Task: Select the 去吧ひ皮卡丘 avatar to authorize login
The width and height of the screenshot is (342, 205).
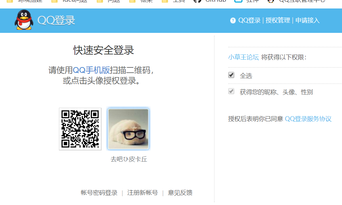Action: tap(128, 129)
